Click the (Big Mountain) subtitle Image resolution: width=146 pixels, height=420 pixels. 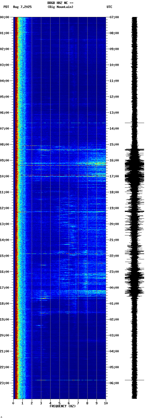tap(60, 7)
